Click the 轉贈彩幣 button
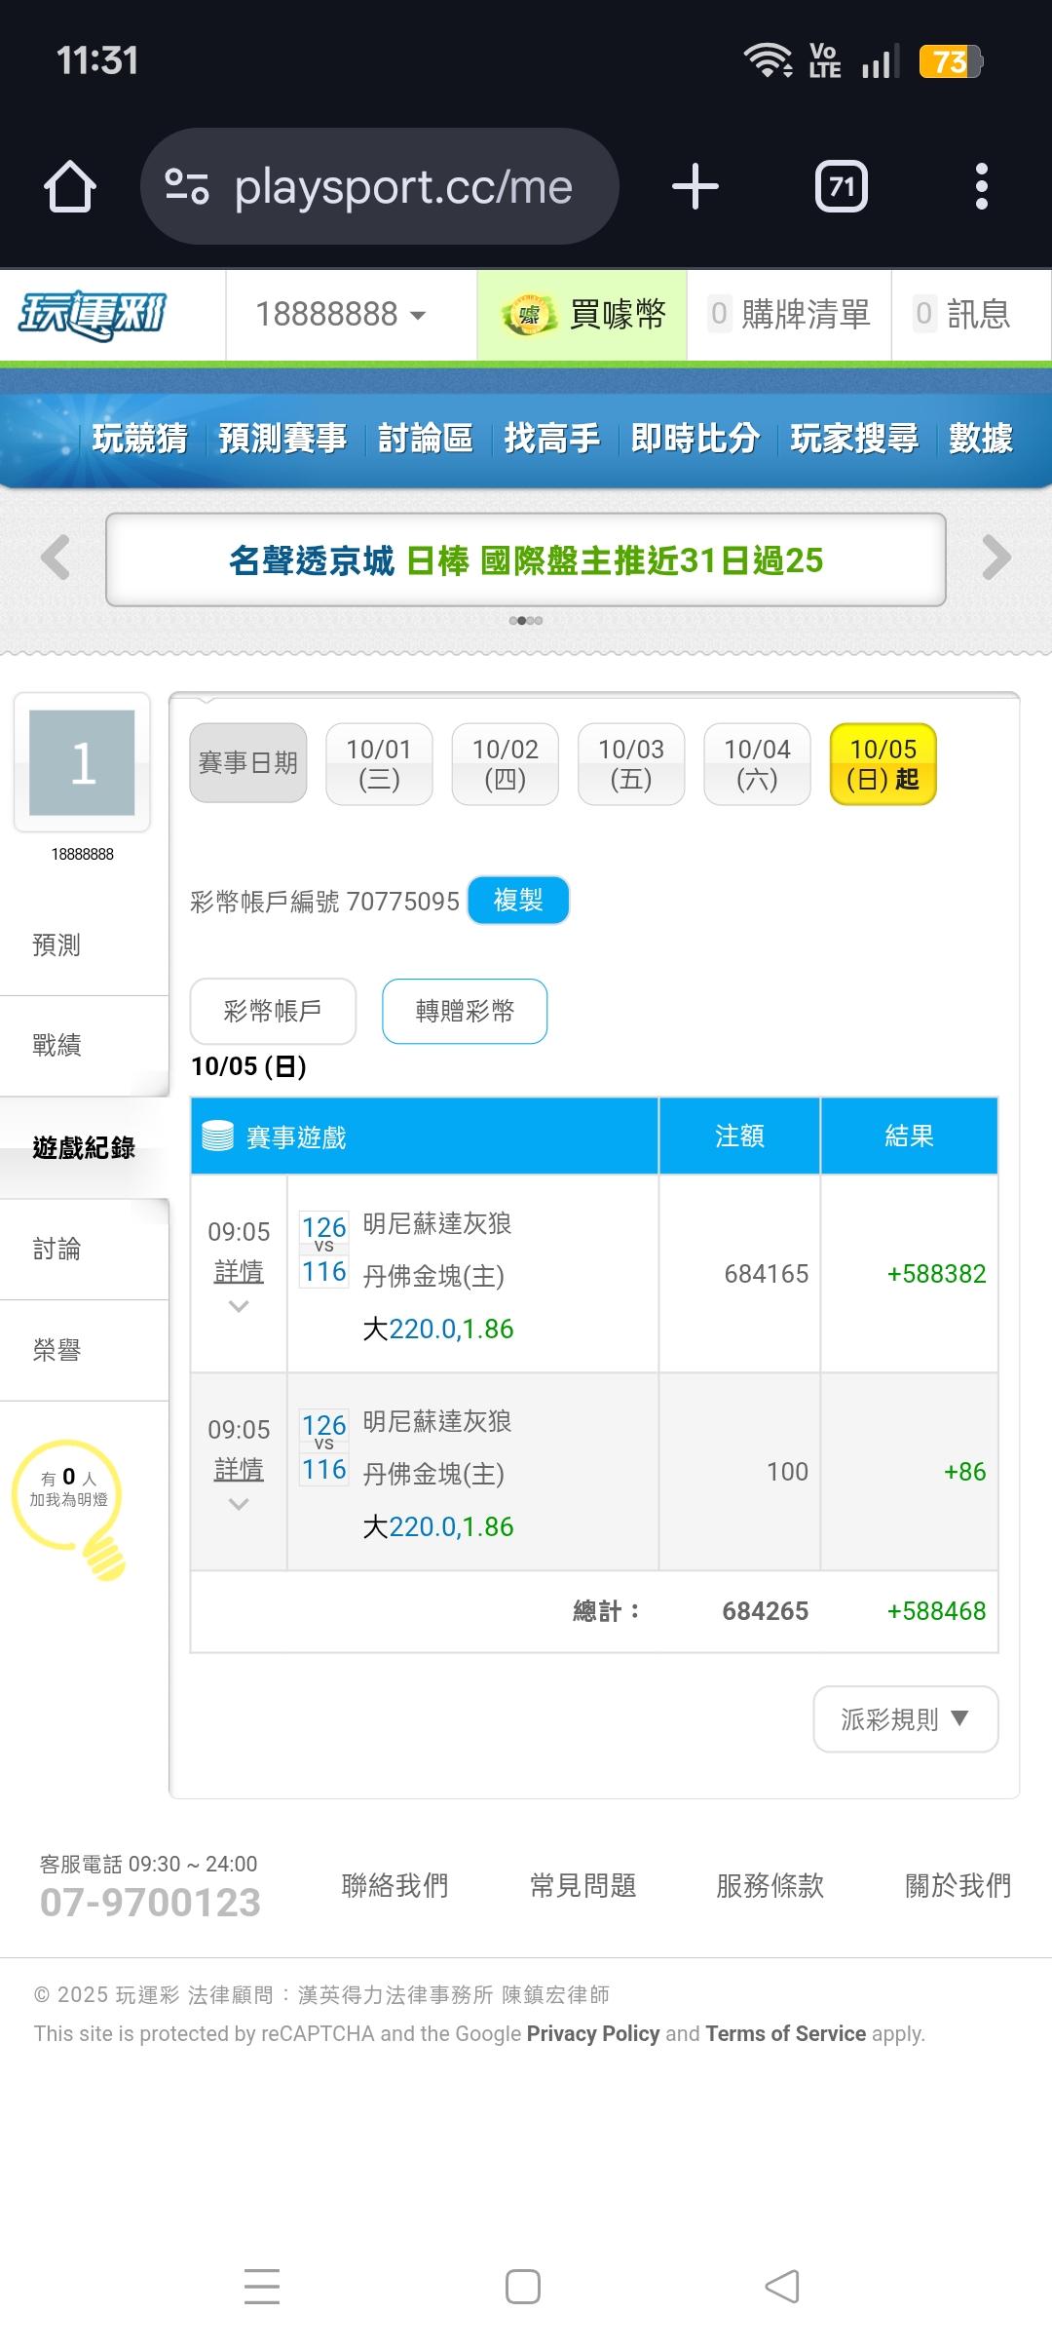Image resolution: width=1052 pixels, height=2351 pixels. [465, 1011]
